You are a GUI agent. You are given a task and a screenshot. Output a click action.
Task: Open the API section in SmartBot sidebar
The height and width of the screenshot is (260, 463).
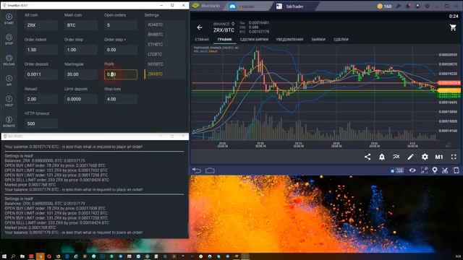(9, 79)
